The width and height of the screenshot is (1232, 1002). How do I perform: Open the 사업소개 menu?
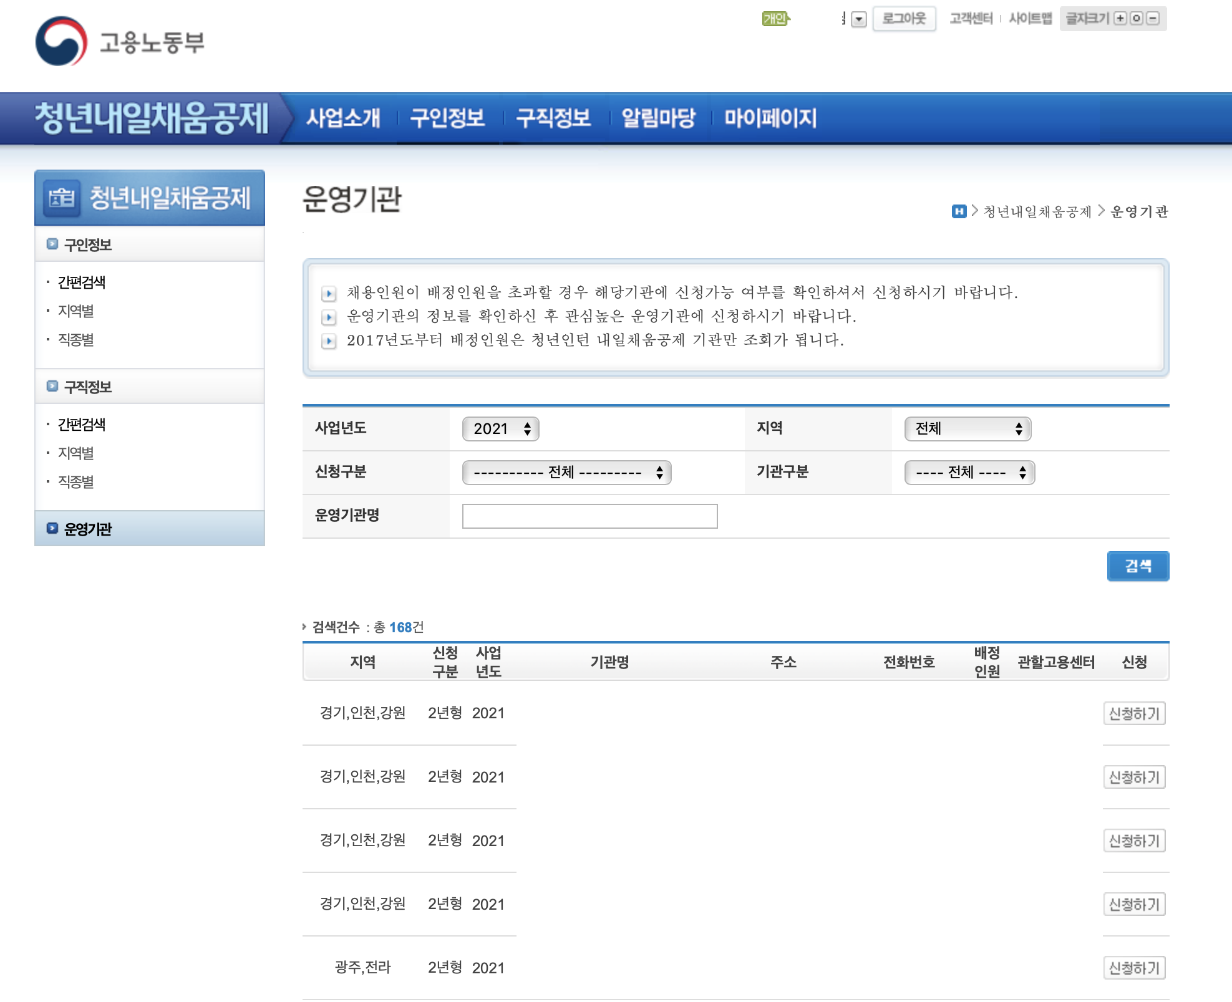(x=343, y=118)
